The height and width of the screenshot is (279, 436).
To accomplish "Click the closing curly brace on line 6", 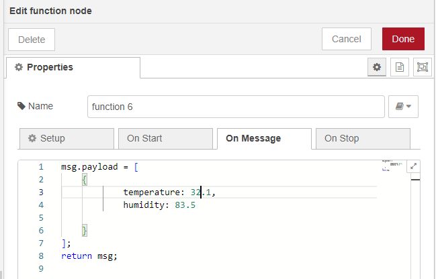I will click(85, 231).
